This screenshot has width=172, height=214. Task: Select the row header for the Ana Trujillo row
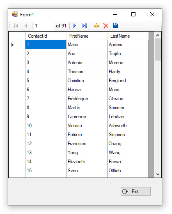[17, 54]
